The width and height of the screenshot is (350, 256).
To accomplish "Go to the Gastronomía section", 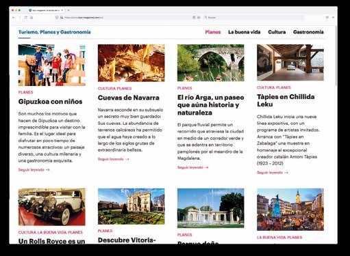I will (x=308, y=32).
